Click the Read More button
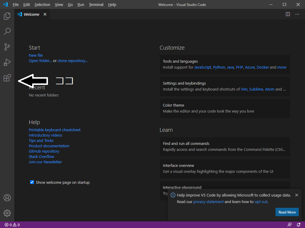The width and height of the screenshot is (305, 228). [287, 212]
